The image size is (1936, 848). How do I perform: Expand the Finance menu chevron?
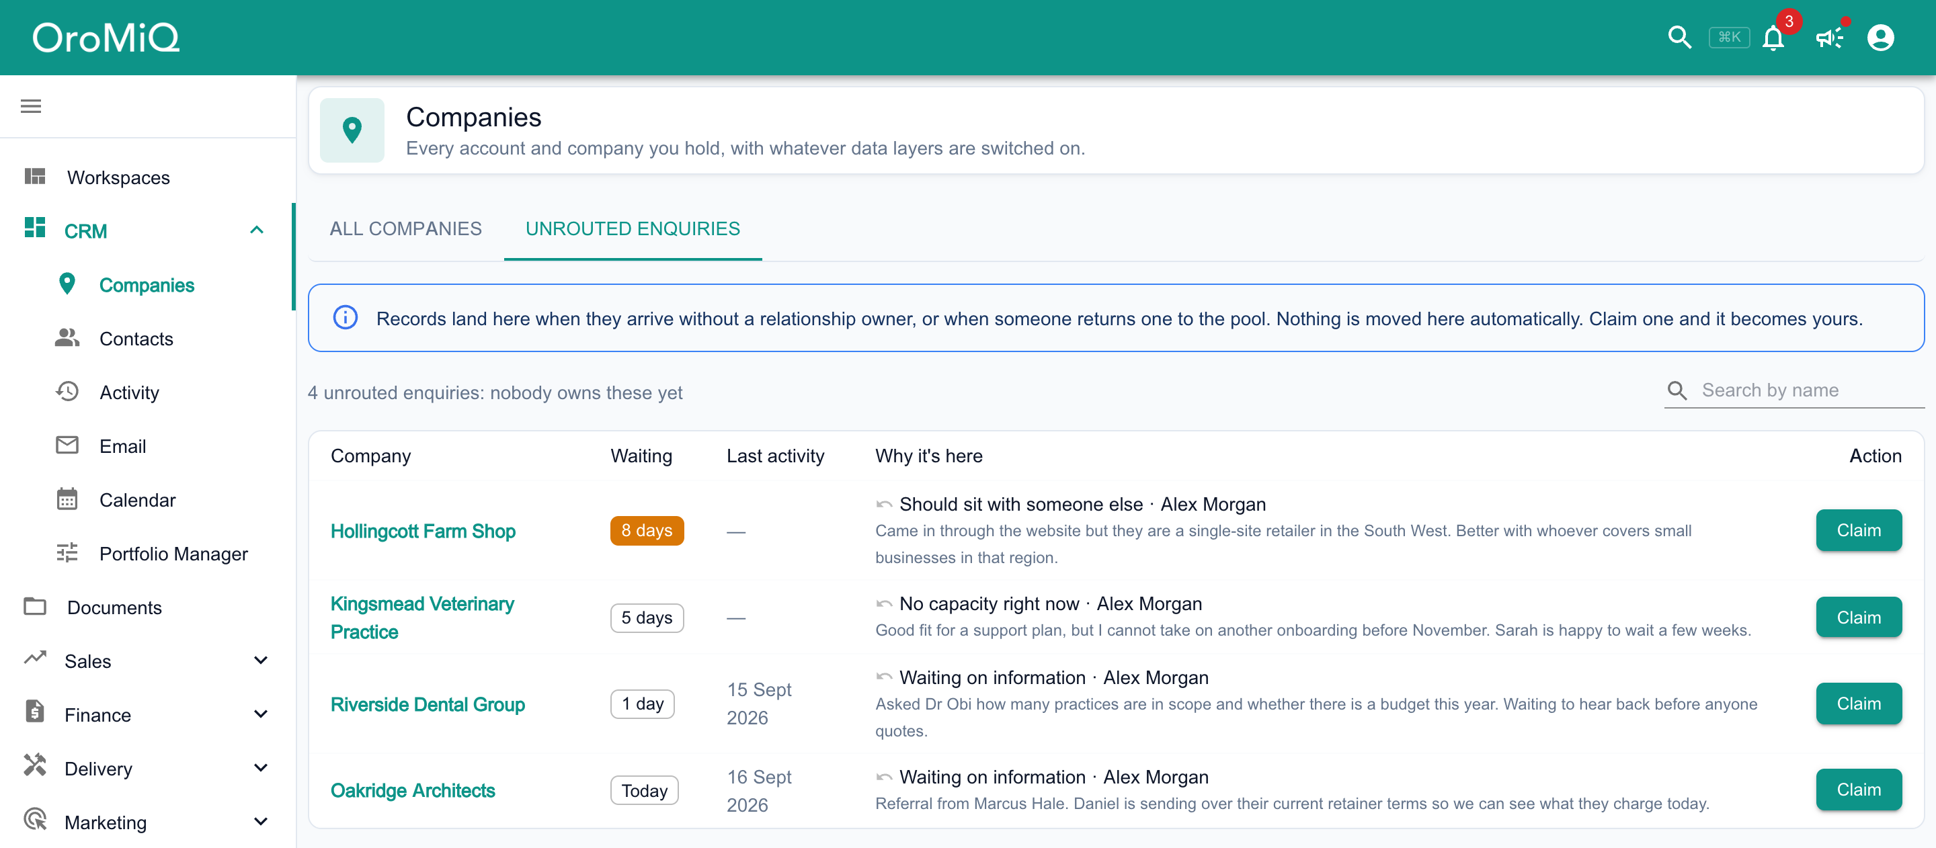[x=260, y=714]
